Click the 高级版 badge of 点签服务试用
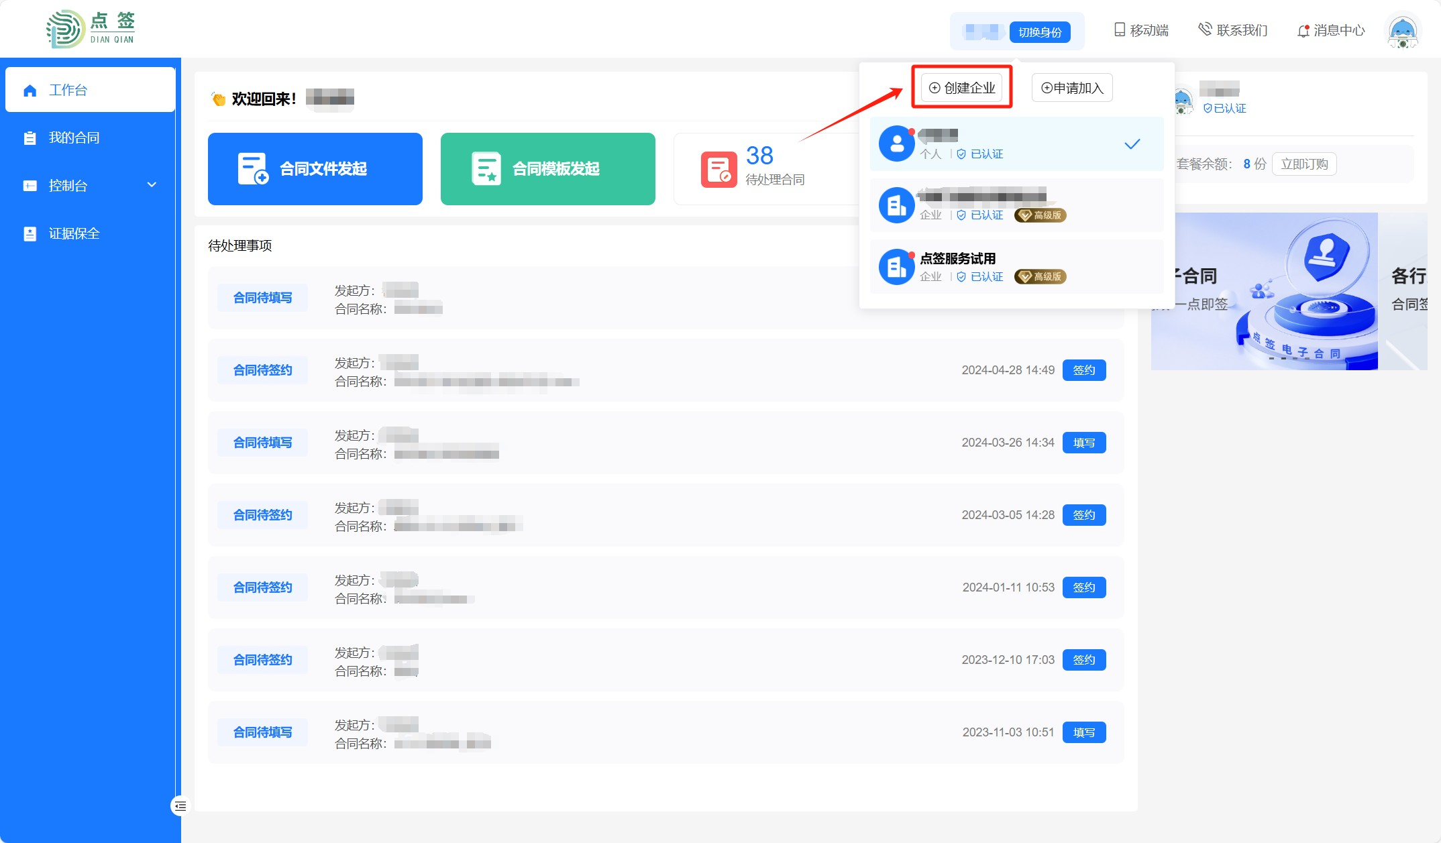The width and height of the screenshot is (1441, 843). [1040, 276]
